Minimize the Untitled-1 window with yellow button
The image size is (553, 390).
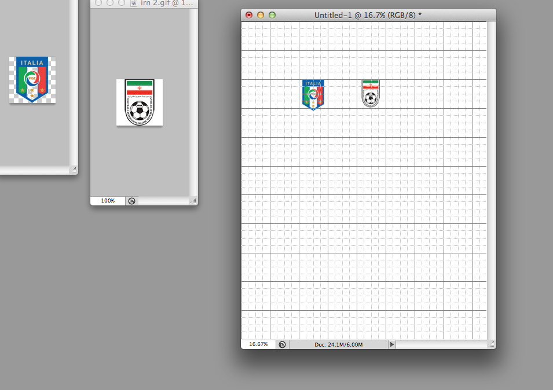tap(261, 15)
